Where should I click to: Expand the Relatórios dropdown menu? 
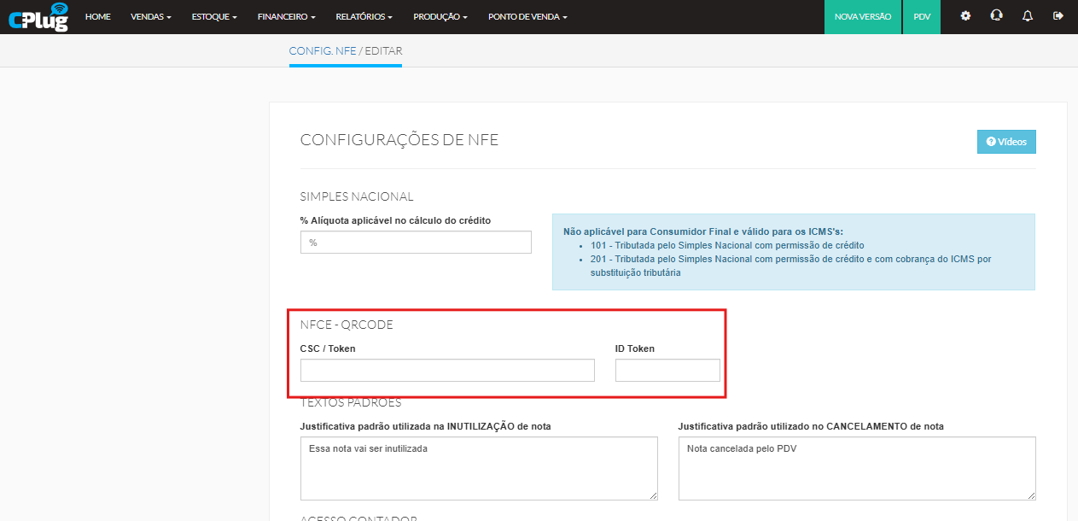point(364,17)
